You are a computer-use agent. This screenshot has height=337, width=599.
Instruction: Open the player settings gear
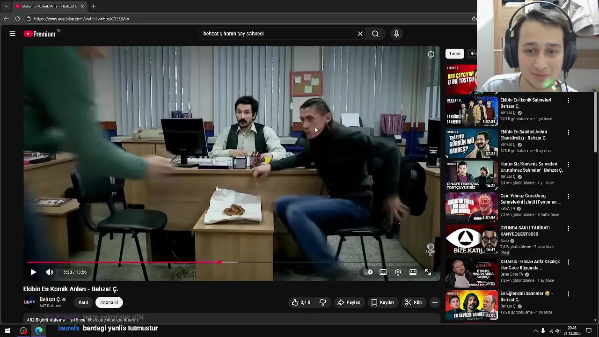point(398,272)
